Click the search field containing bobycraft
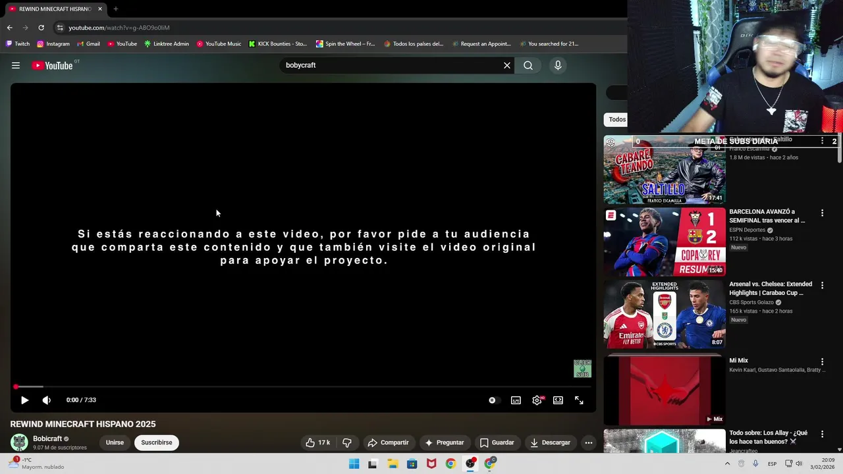 (x=392, y=65)
